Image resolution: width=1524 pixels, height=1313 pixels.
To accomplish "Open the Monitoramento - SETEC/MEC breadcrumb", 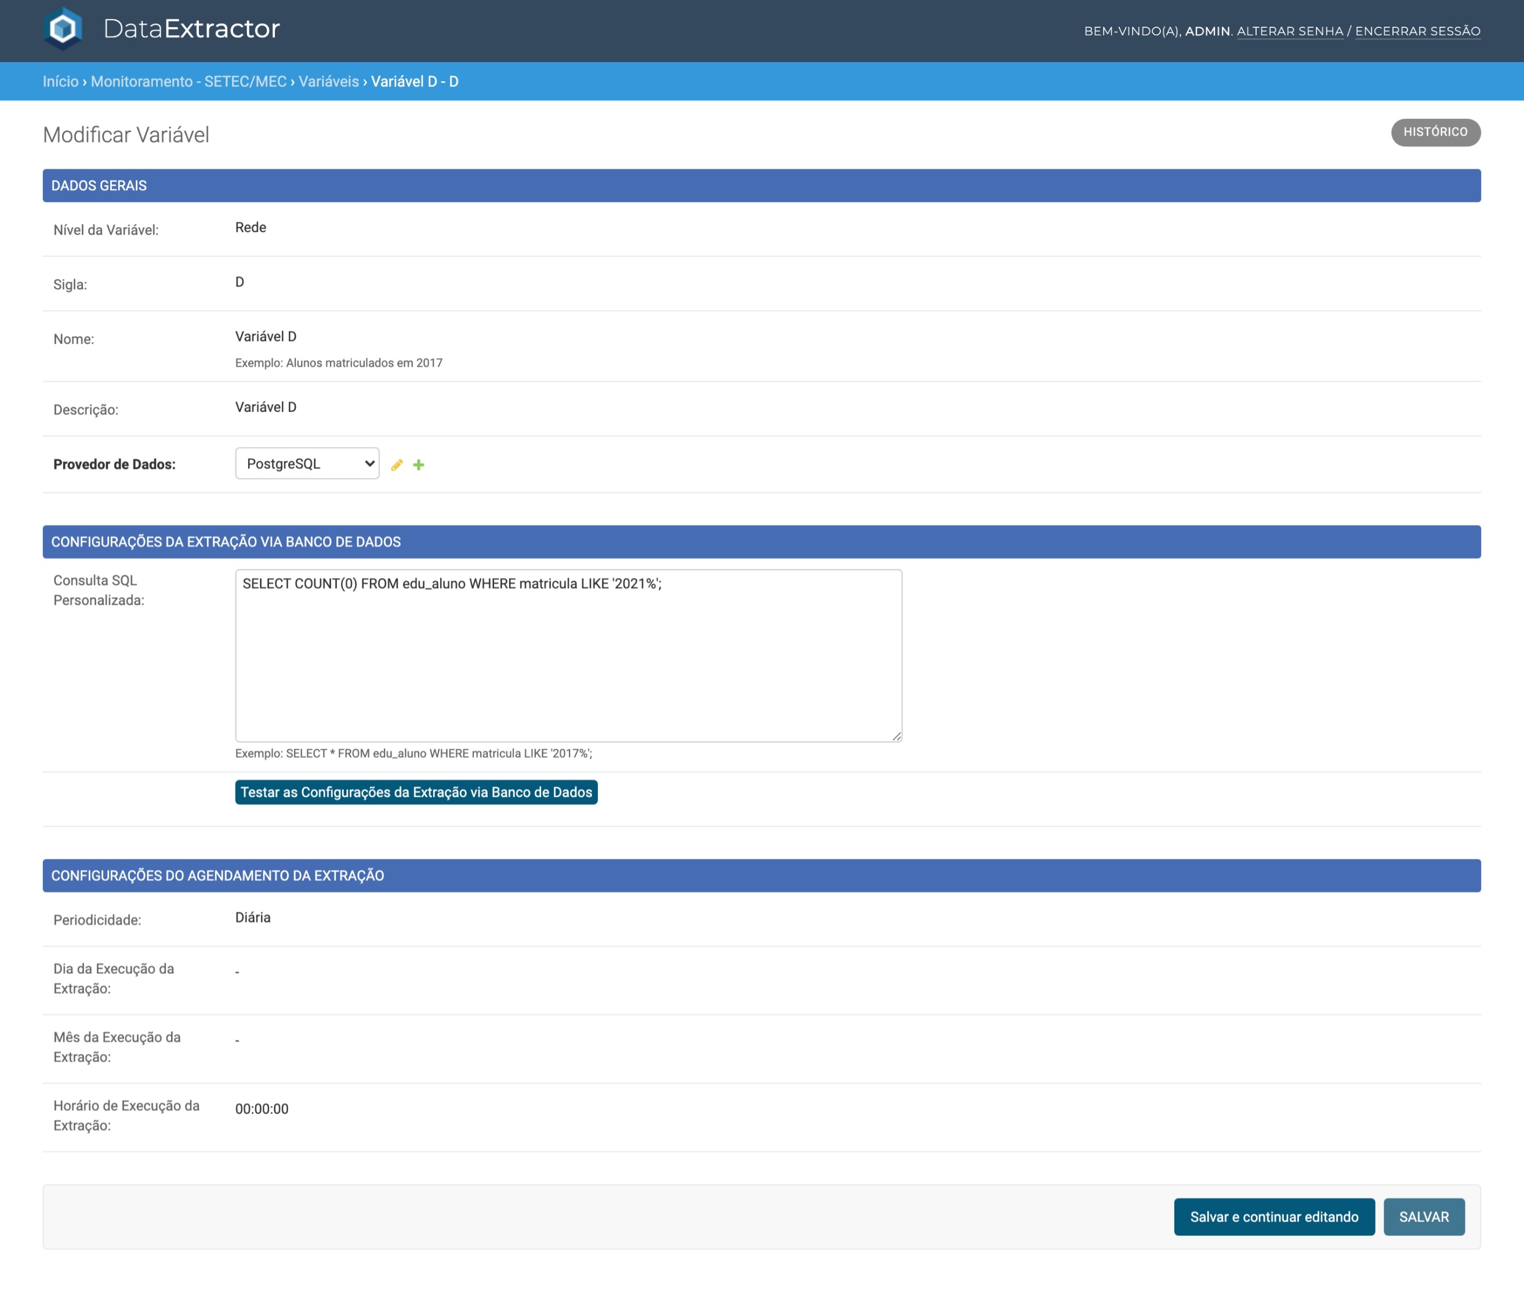I will pyautogui.click(x=188, y=82).
